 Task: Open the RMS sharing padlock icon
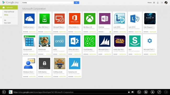pyautogui.click(x=44, y=64)
